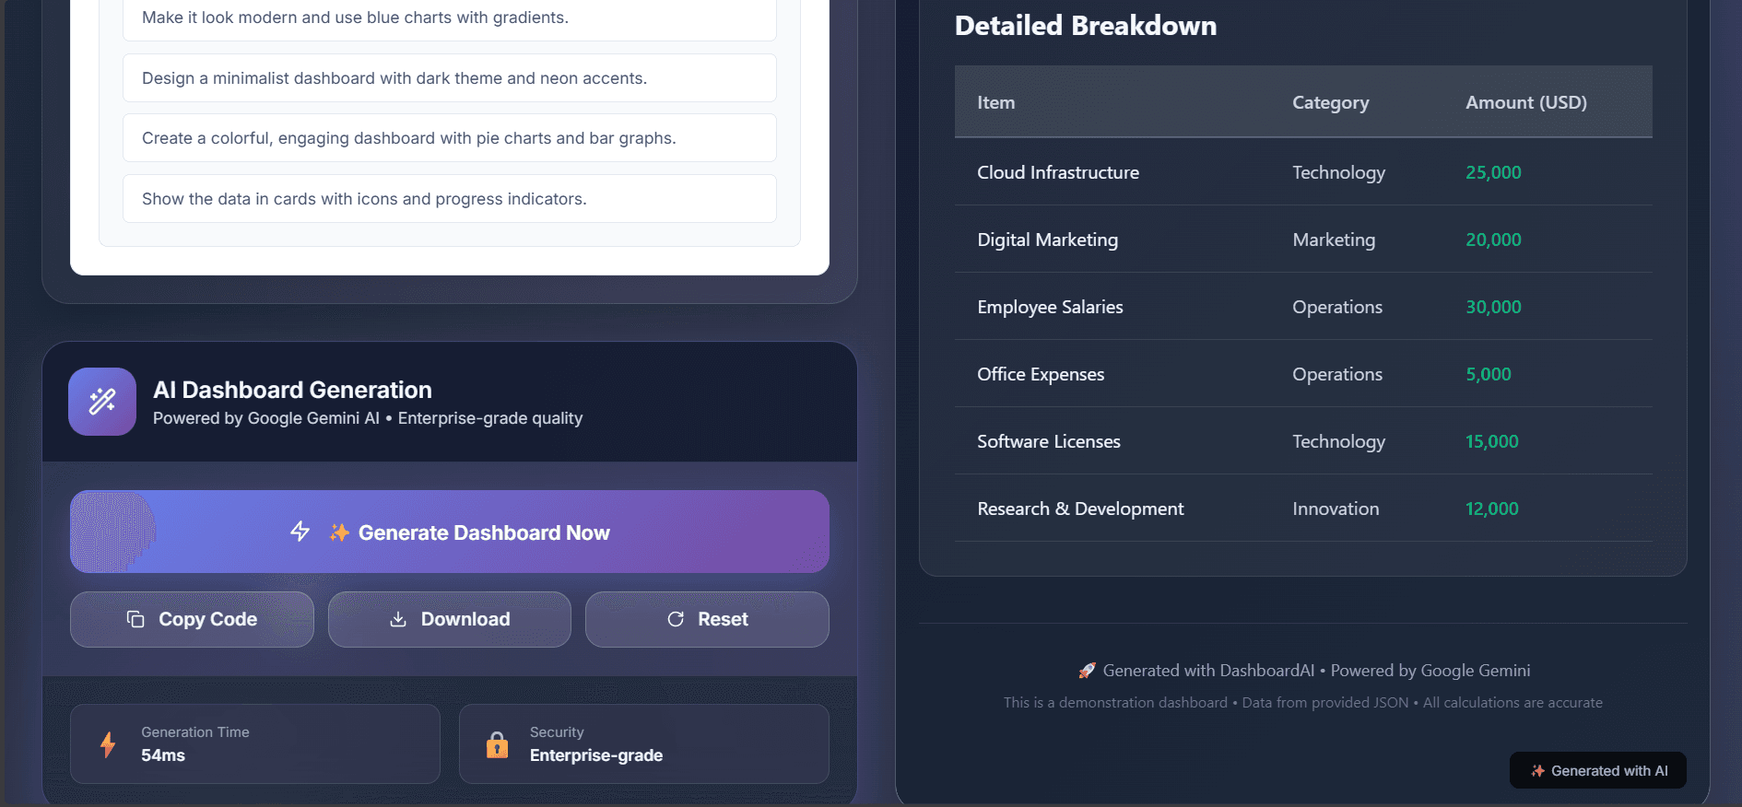1742x807 pixels.
Task: Click the Cloud Infrastructure row item
Action: 1058,172
